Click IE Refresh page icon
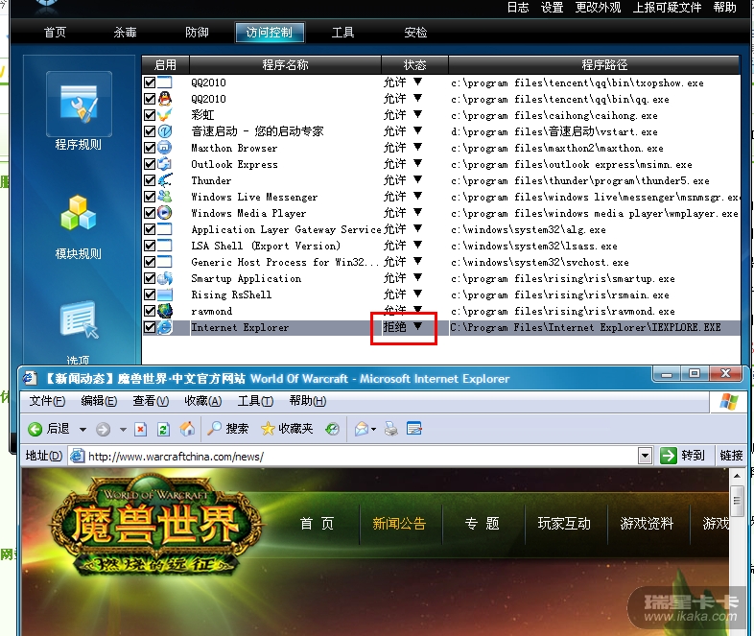Image resolution: width=754 pixels, height=636 pixels. click(163, 429)
